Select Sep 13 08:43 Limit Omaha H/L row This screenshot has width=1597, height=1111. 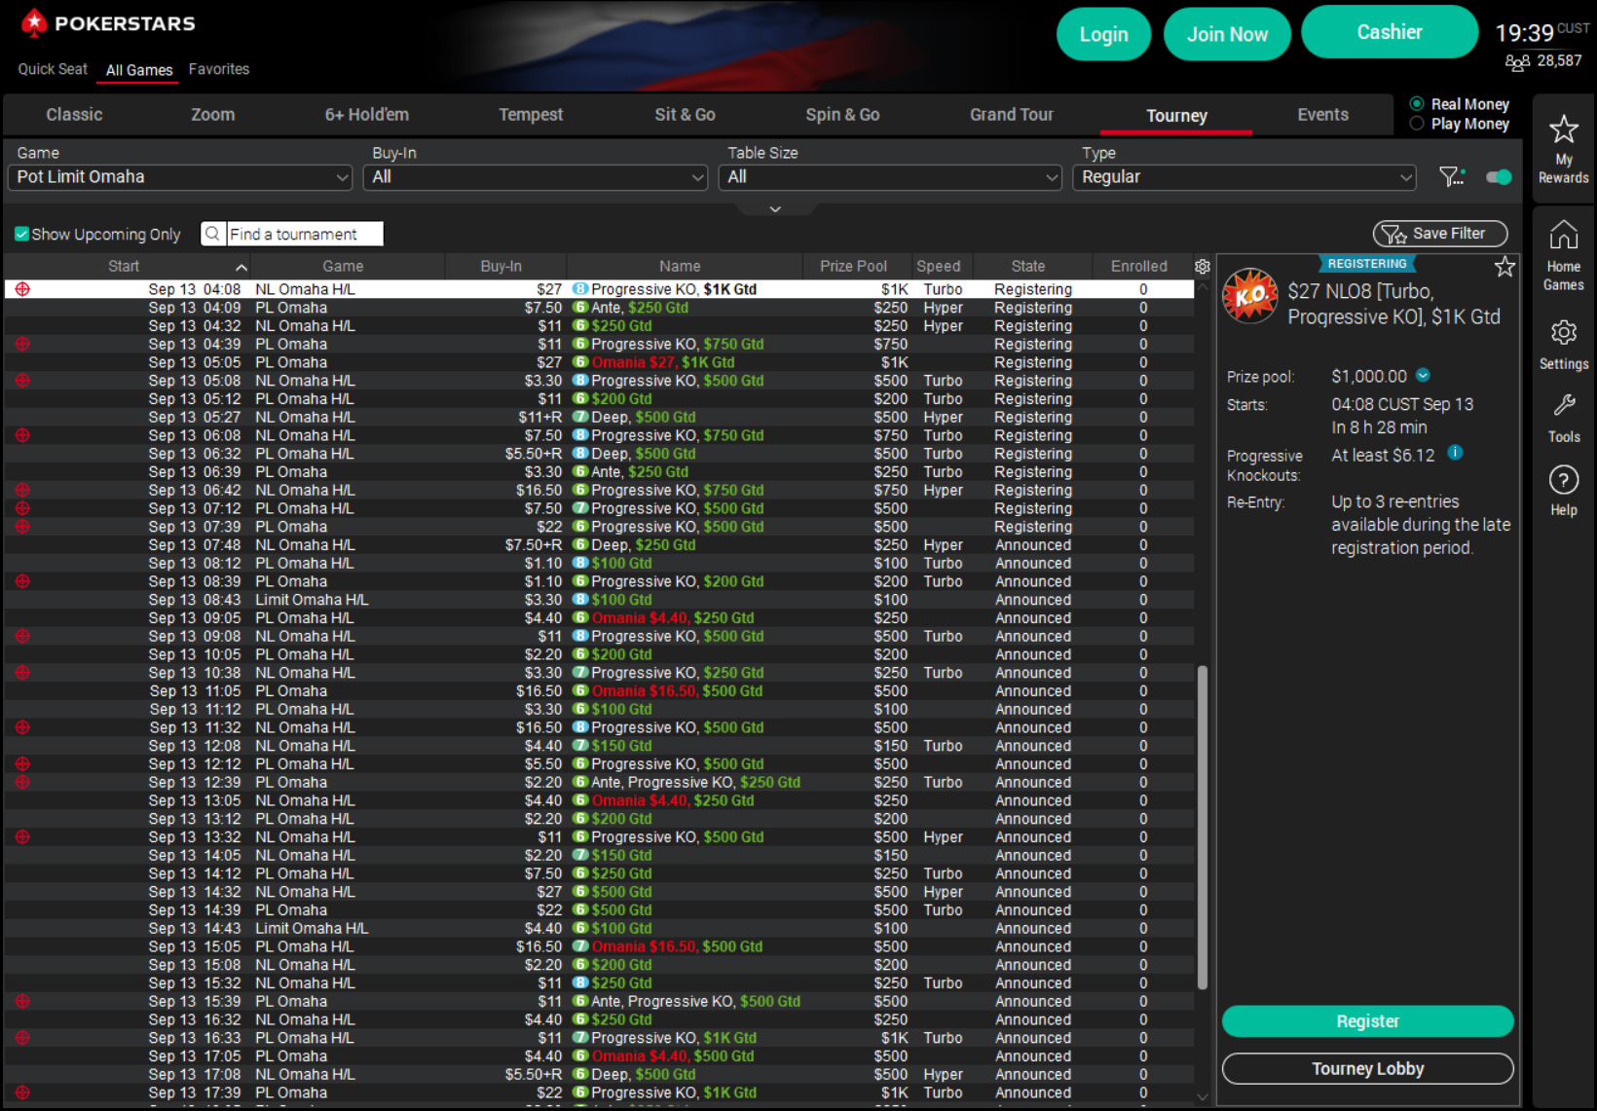[599, 600]
